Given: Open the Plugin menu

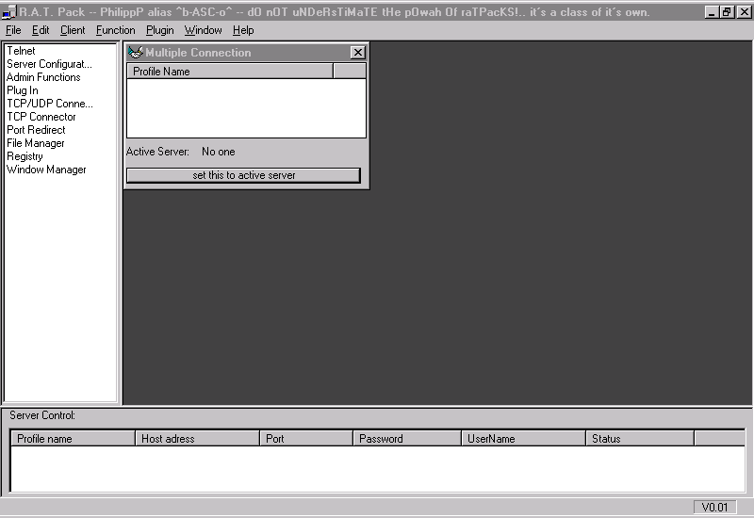Looking at the screenshot, I should pyautogui.click(x=159, y=30).
